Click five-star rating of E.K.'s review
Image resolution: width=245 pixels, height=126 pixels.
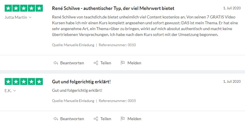[x=24, y=82]
